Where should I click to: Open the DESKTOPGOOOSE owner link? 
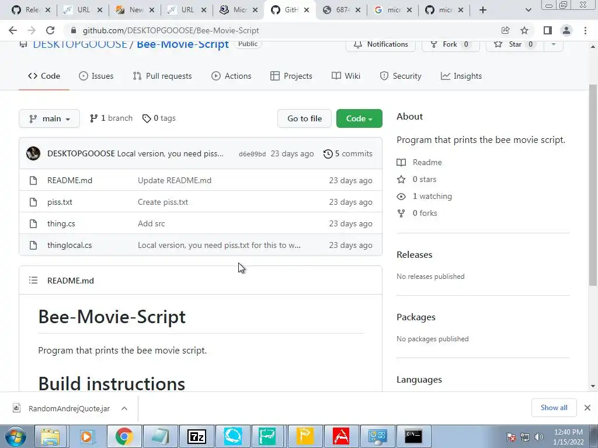[80, 44]
